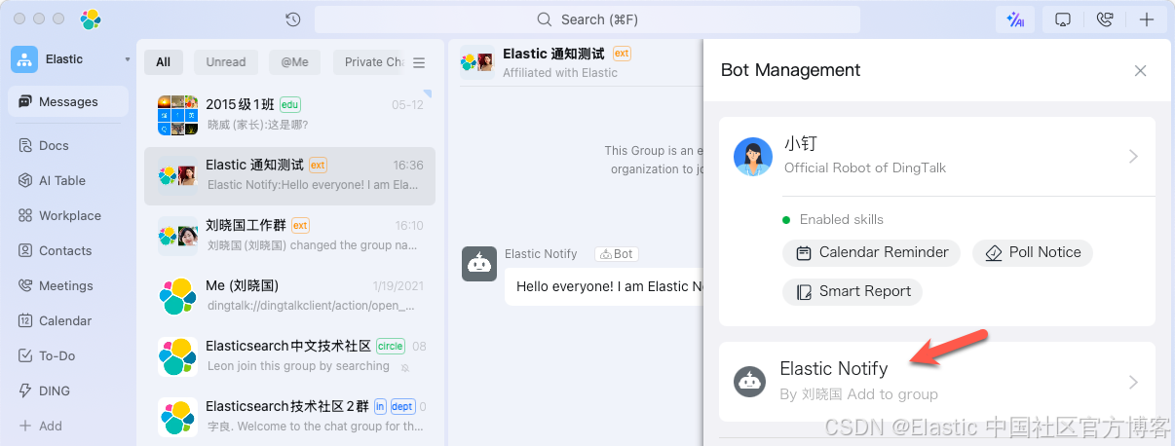
Task: Open the 2015级1班 conversation
Action: pos(289,115)
